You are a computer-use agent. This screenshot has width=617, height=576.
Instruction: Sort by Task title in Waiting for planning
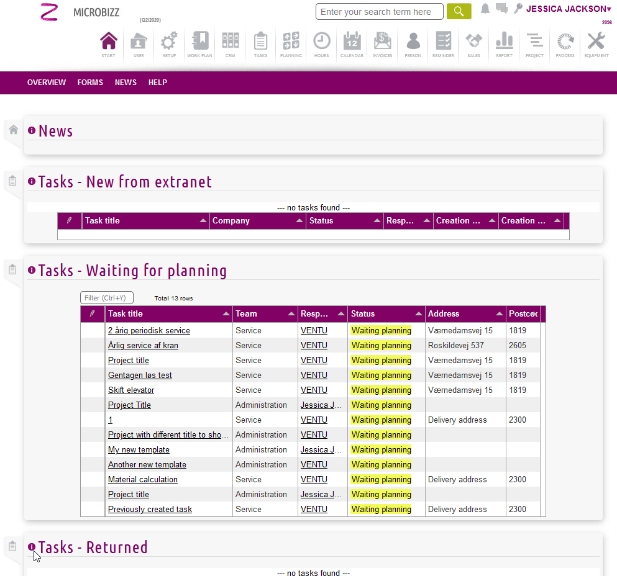[x=168, y=314]
